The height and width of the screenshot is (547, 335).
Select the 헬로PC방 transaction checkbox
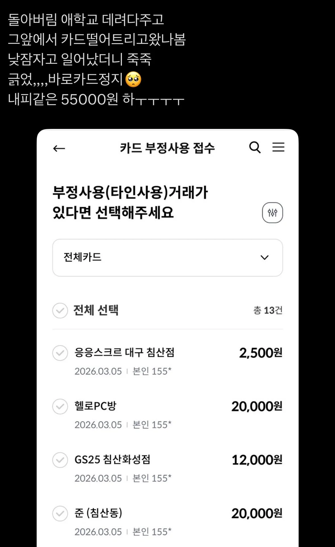click(60, 406)
